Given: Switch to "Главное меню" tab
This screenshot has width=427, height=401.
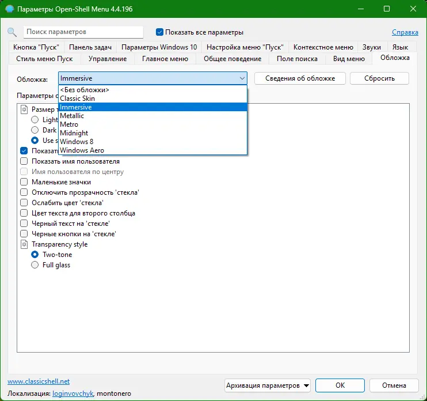Looking at the screenshot, I should click(165, 59).
